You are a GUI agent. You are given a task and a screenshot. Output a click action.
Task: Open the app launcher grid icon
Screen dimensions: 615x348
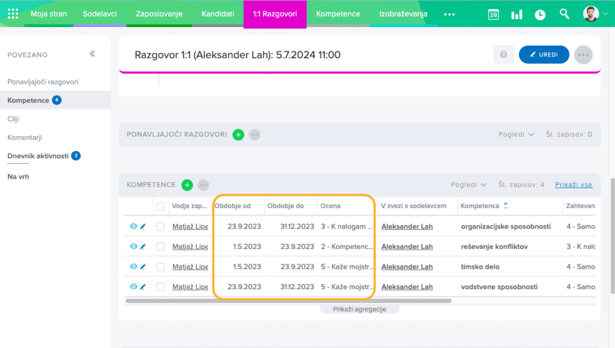[x=13, y=14]
